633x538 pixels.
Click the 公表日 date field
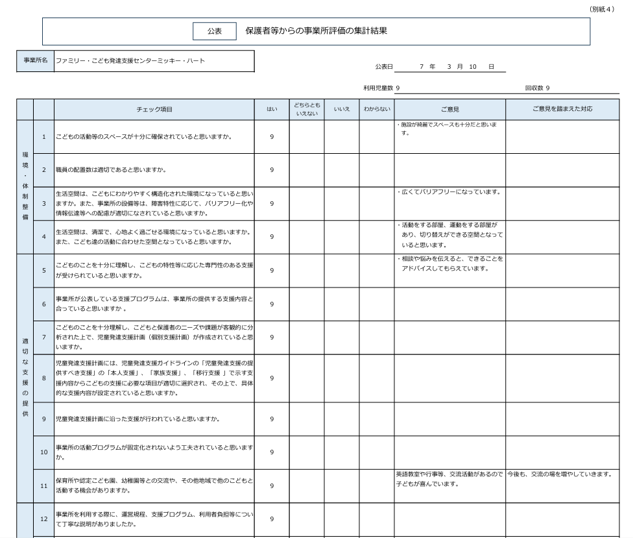click(449, 67)
